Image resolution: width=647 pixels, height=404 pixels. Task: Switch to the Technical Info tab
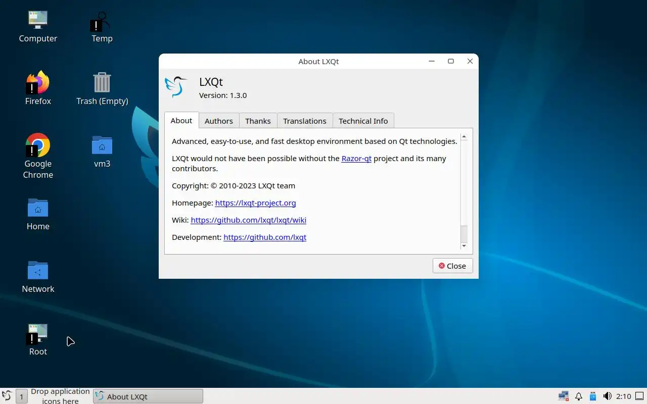tap(363, 121)
